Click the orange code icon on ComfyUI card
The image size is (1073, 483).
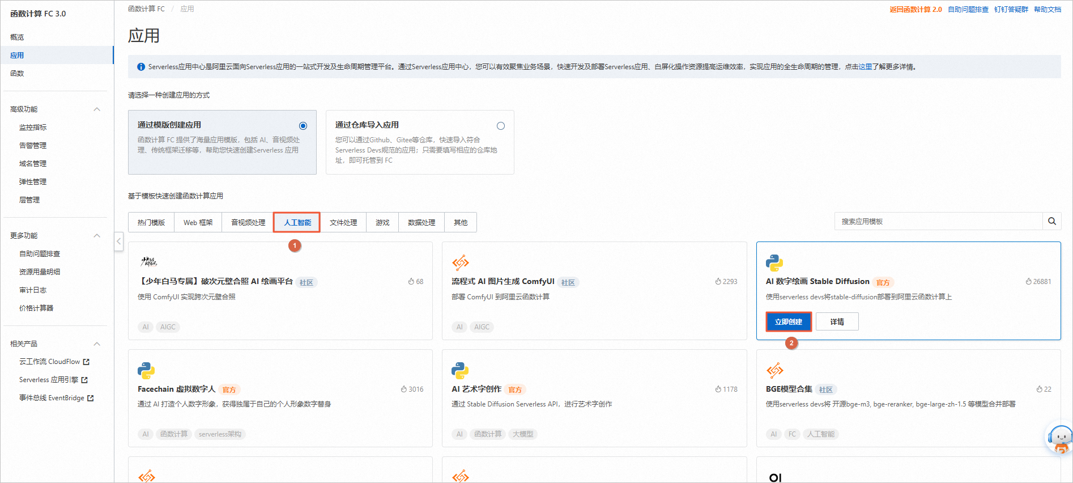[461, 263]
